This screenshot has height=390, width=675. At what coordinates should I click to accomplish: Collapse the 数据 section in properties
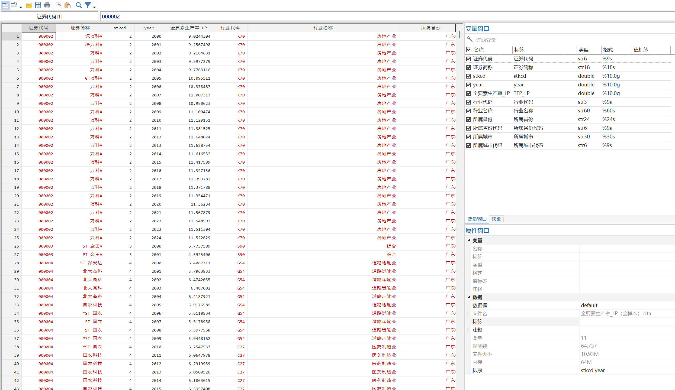click(x=468, y=297)
